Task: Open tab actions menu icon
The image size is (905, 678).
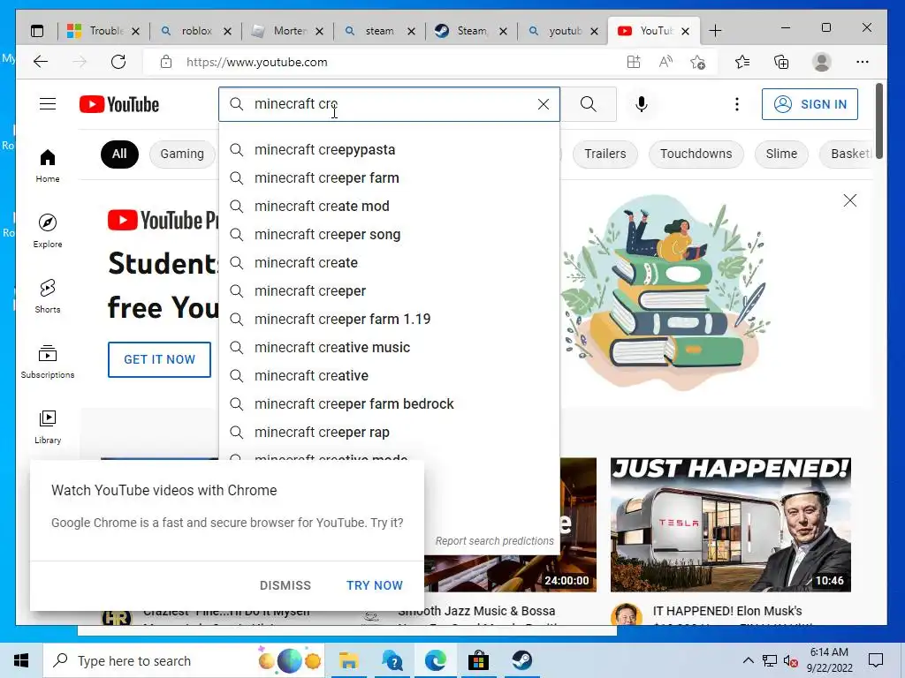Action: [x=37, y=31]
